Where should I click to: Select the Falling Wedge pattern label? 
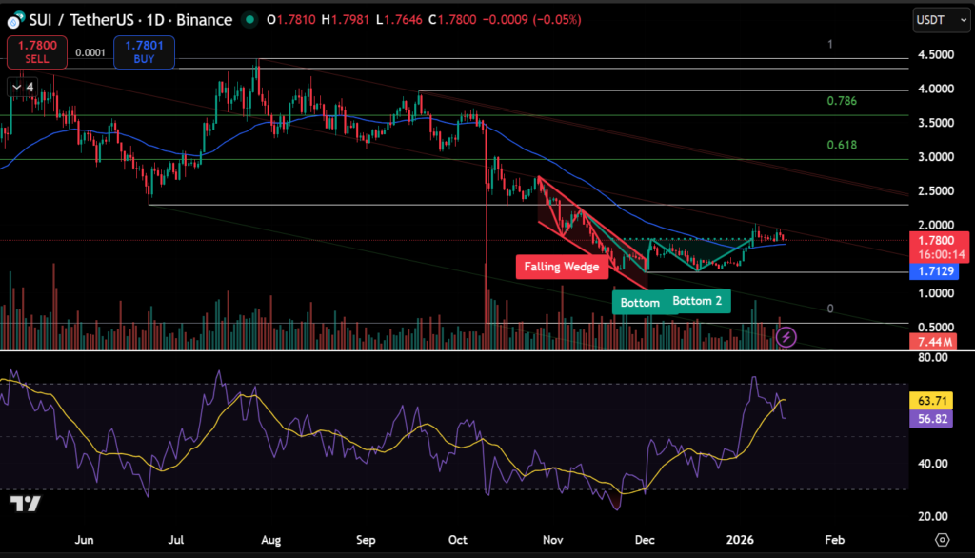point(561,267)
